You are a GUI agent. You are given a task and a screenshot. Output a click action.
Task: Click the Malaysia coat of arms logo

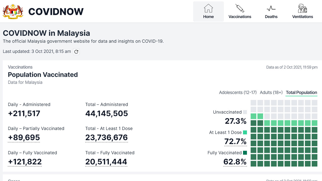pyautogui.click(x=13, y=12)
